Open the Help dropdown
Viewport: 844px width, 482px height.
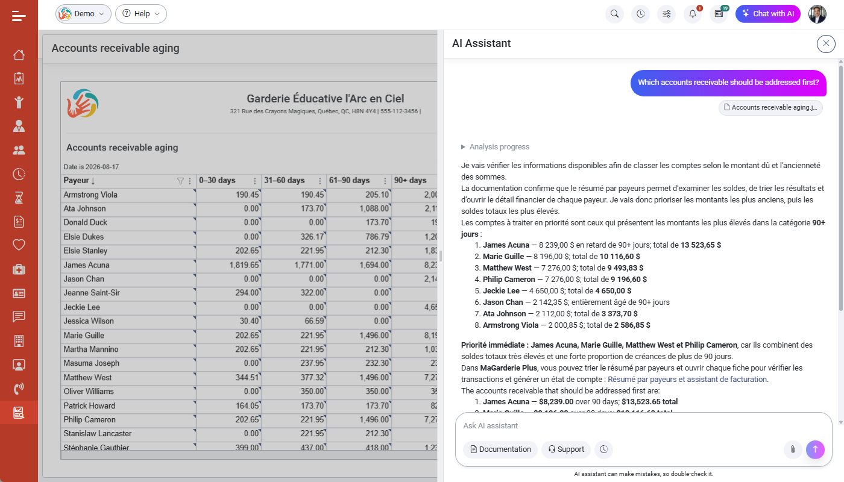[x=141, y=14]
